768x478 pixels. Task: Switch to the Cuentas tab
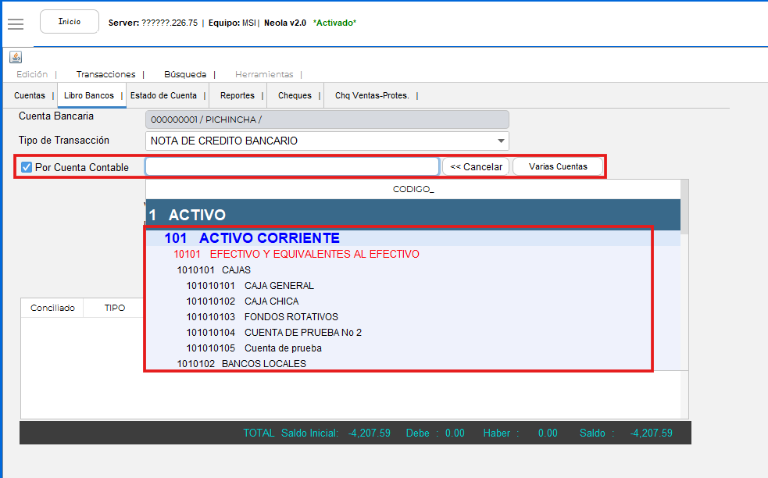coord(30,95)
